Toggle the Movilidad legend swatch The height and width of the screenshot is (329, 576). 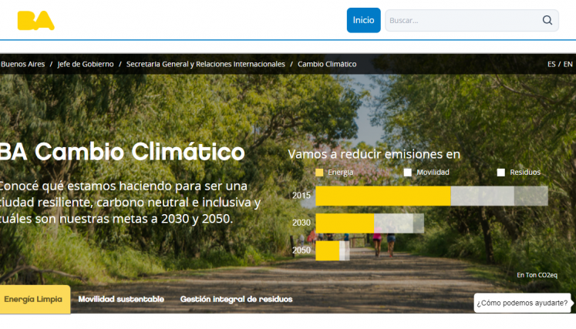[x=407, y=173]
